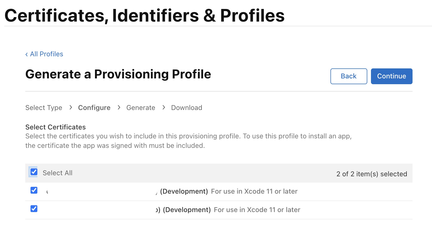Click the second certificate's Development label
The height and width of the screenshot is (241, 432).
[187, 210]
